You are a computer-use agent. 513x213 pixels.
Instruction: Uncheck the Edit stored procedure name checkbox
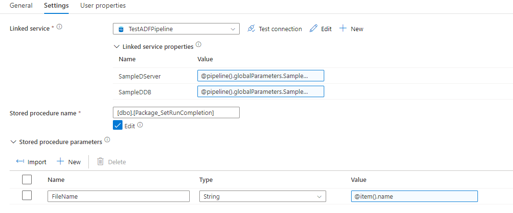[118, 125]
